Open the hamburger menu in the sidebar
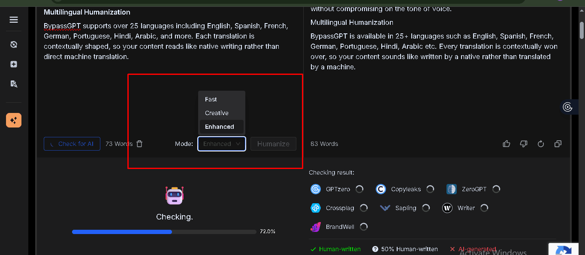This screenshot has width=585, height=255. point(14,20)
